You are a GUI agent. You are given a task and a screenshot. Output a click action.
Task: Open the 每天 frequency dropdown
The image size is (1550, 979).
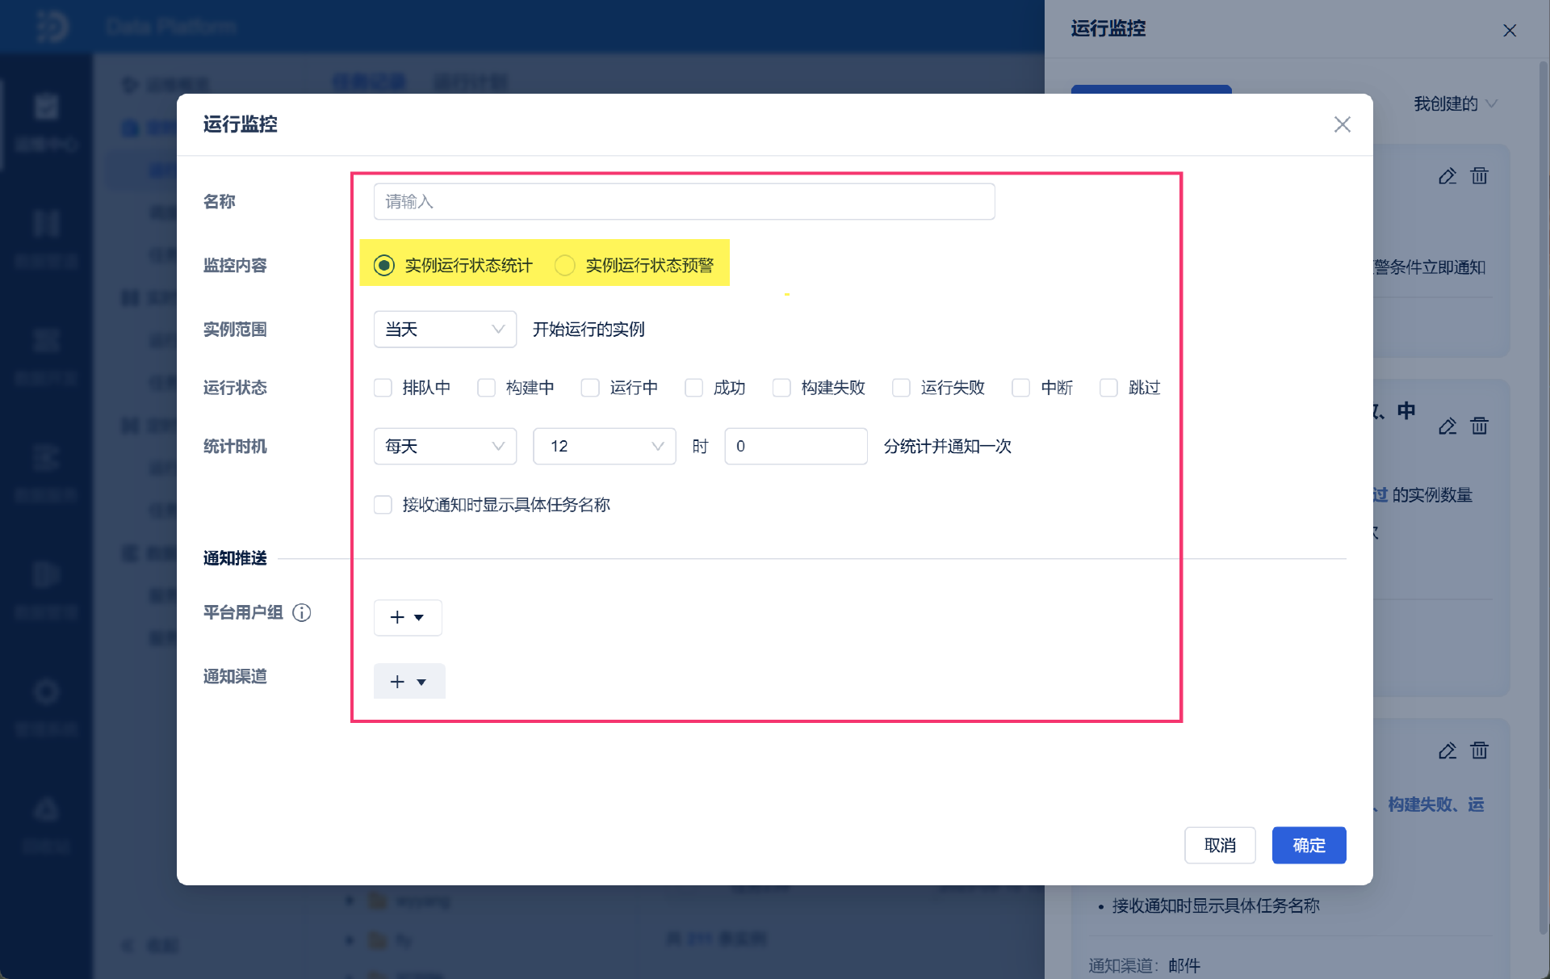[444, 447]
